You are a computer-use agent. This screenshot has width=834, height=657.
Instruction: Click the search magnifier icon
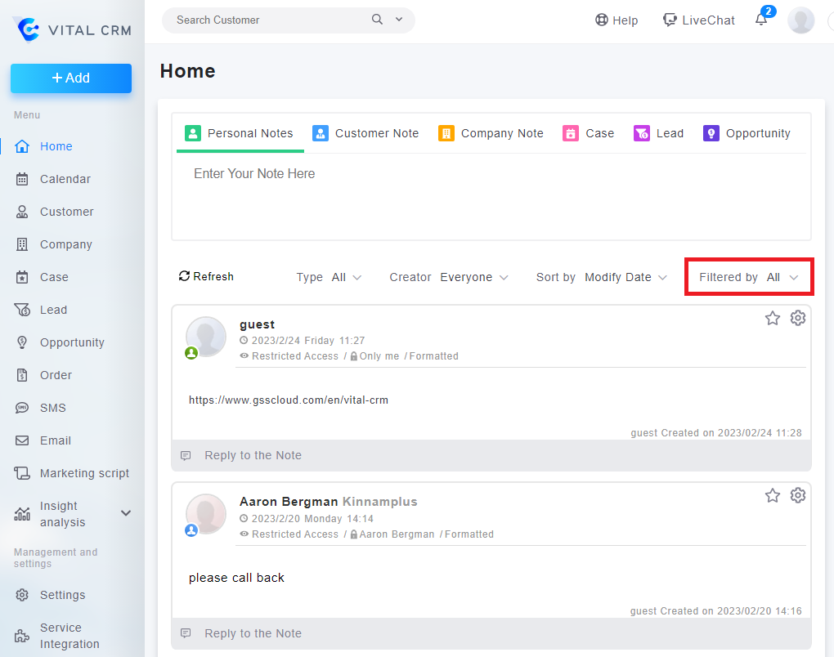[377, 20]
